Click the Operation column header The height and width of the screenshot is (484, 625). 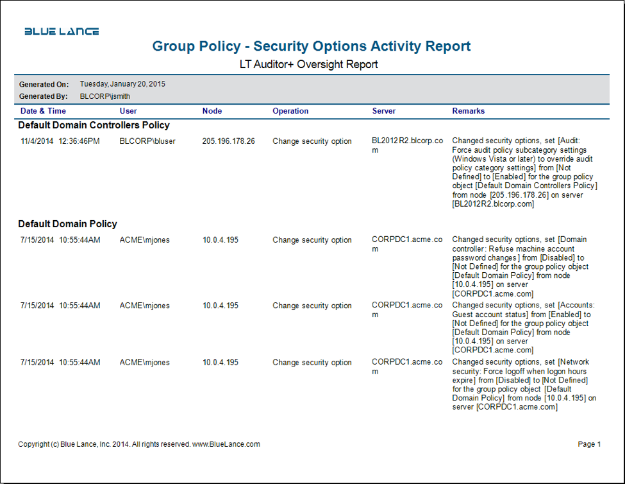290,111
